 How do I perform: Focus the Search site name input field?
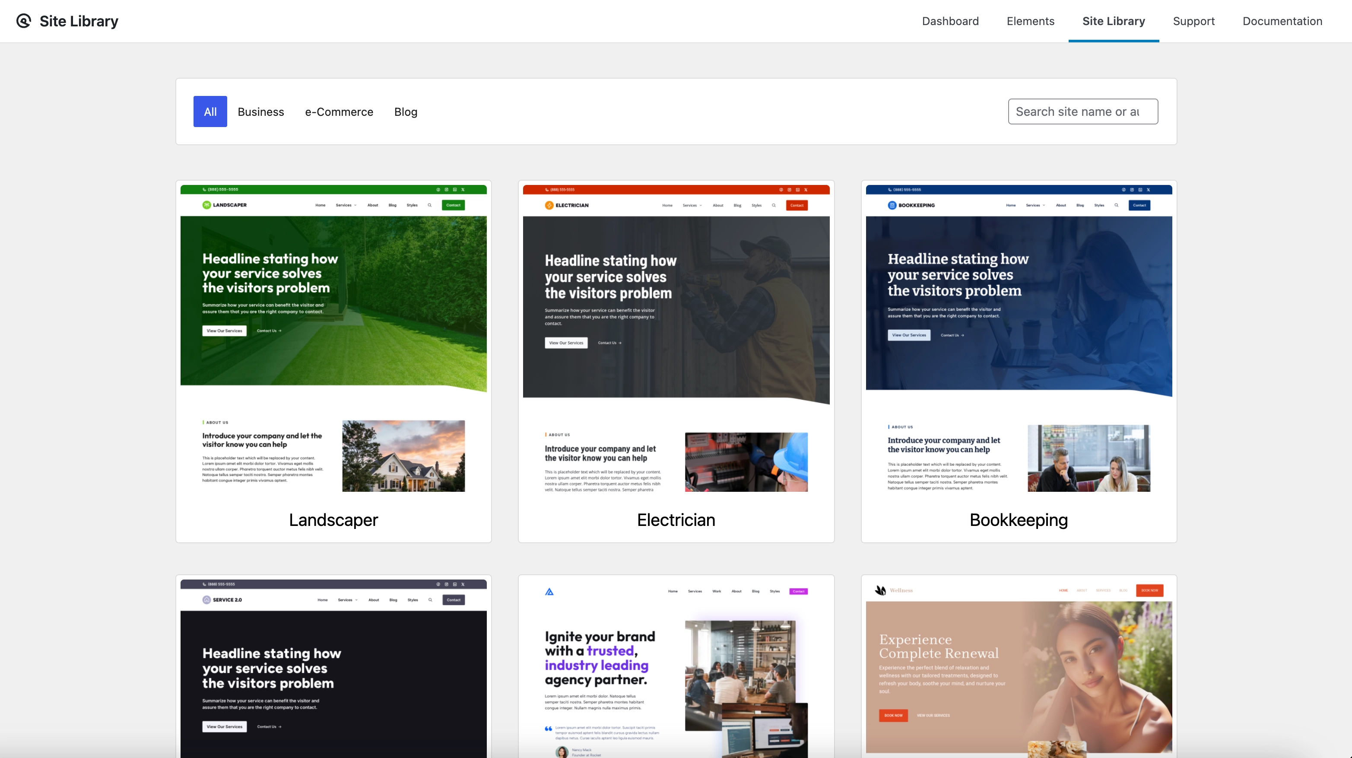click(x=1083, y=111)
